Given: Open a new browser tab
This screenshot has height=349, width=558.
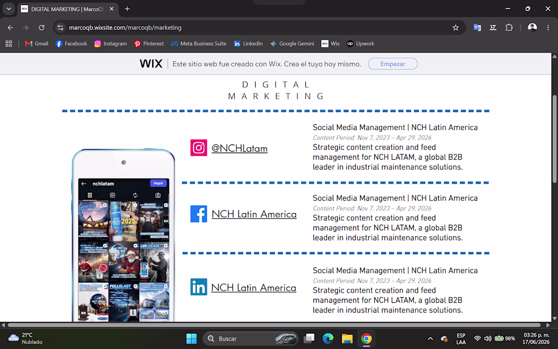Looking at the screenshot, I should tap(127, 9).
